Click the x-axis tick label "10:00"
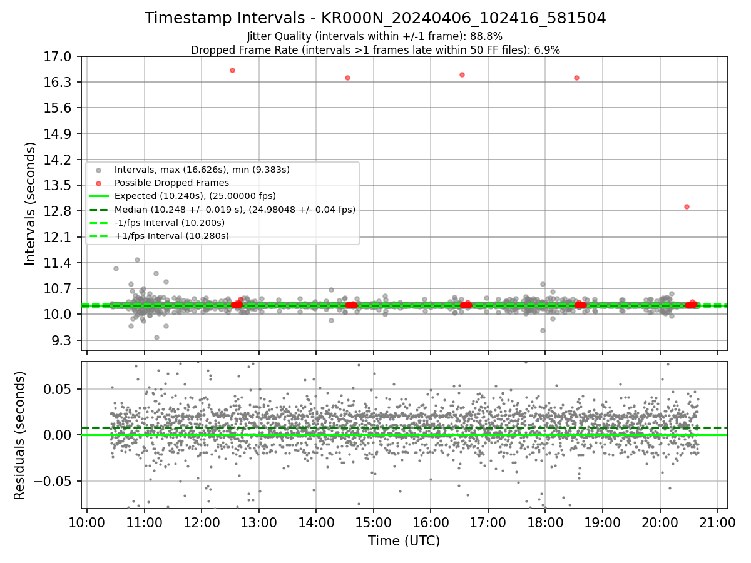Image resolution: width=751 pixels, height=563 pixels. 86,522
